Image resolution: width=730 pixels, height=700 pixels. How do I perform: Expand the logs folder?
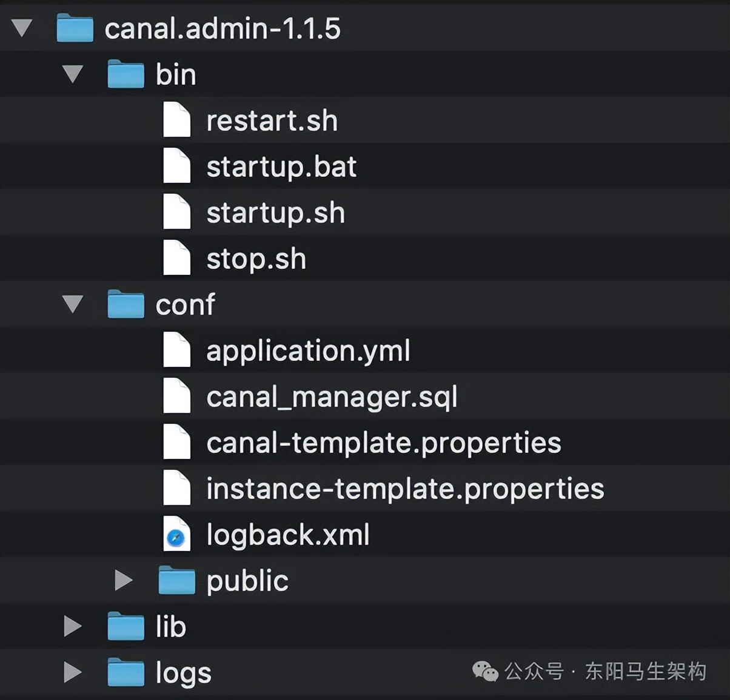[x=73, y=672]
